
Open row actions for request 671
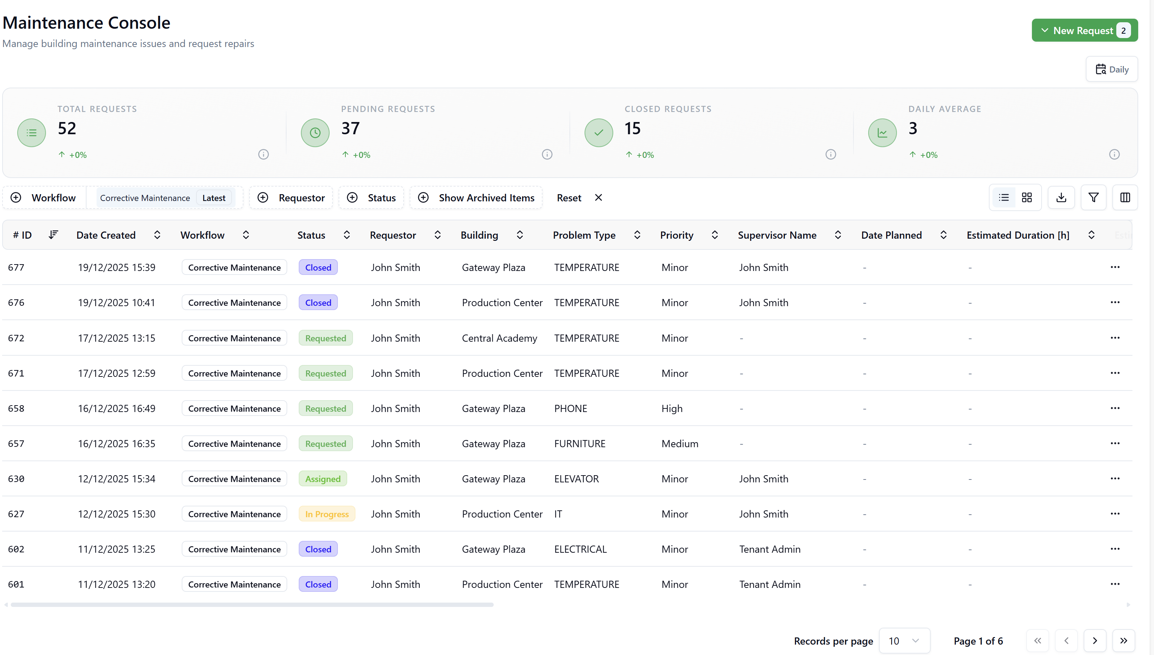1115,373
